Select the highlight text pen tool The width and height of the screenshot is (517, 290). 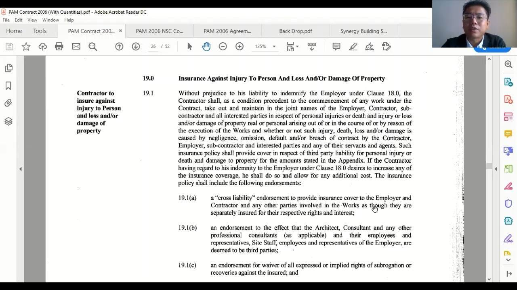coord(353,47)
